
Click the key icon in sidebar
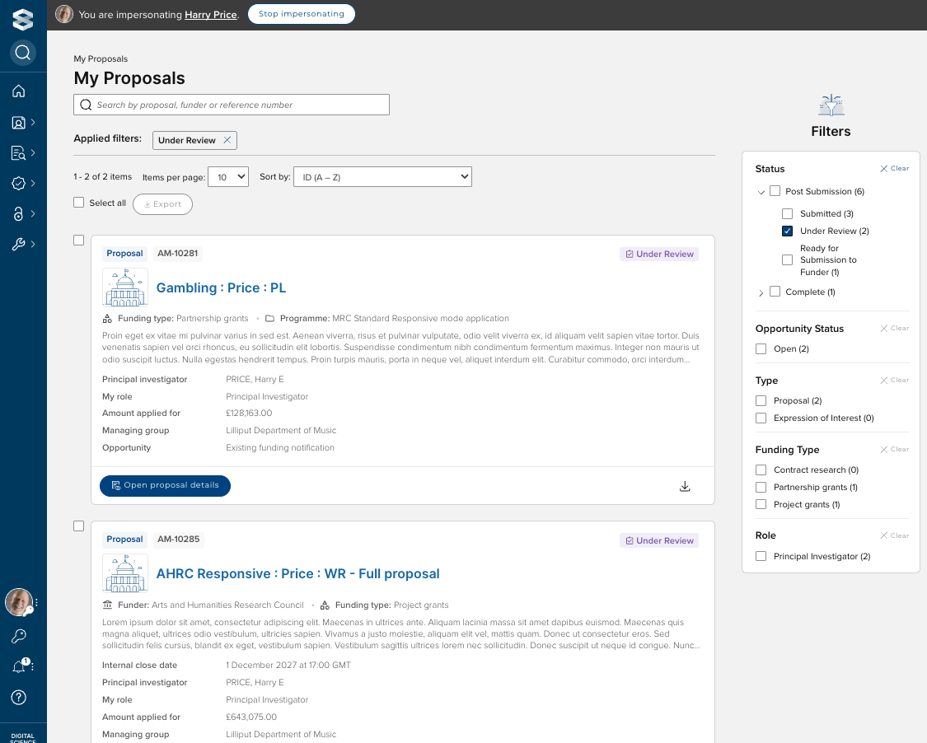coord(19,636)
